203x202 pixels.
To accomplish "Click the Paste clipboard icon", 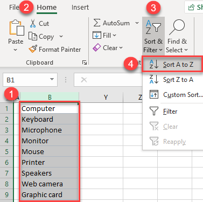I will click(x=17, y=27).
